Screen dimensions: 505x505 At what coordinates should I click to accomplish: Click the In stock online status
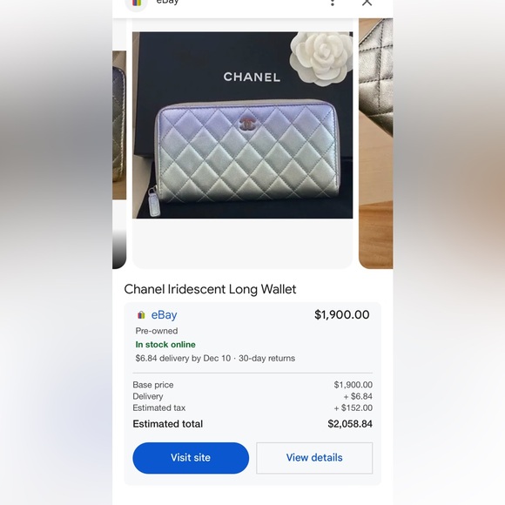165,345
